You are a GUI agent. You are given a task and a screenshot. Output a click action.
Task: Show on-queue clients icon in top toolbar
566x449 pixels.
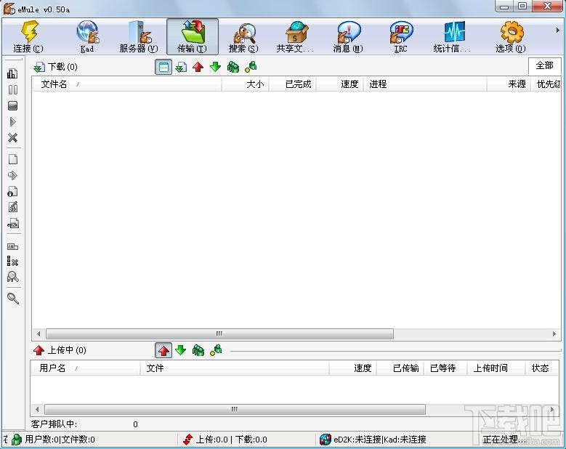[x=233, y=67]
